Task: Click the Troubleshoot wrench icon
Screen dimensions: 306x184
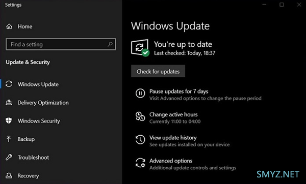Action: (x=9, y=157)
